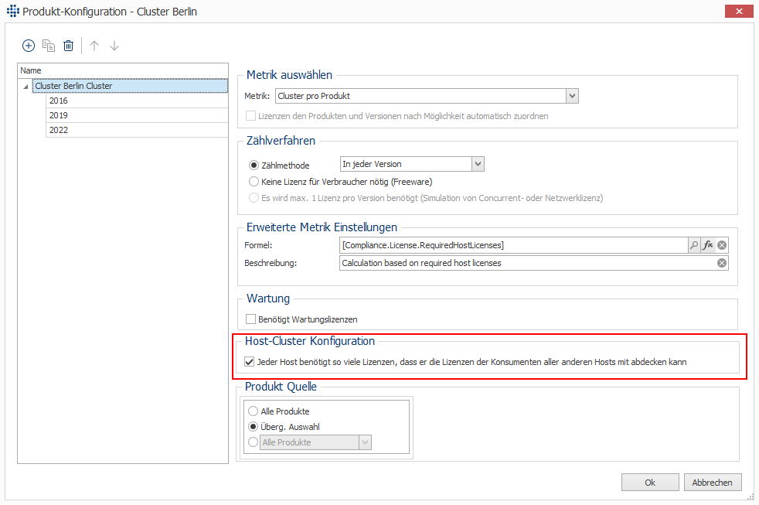Delete selected entry with trash icon
Viewport: 759px width, 505px height.
click(68, 46)
